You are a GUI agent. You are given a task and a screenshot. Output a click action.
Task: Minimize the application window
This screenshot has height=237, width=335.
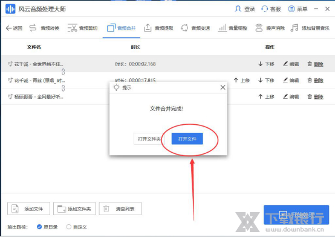[x=316, y=9]
